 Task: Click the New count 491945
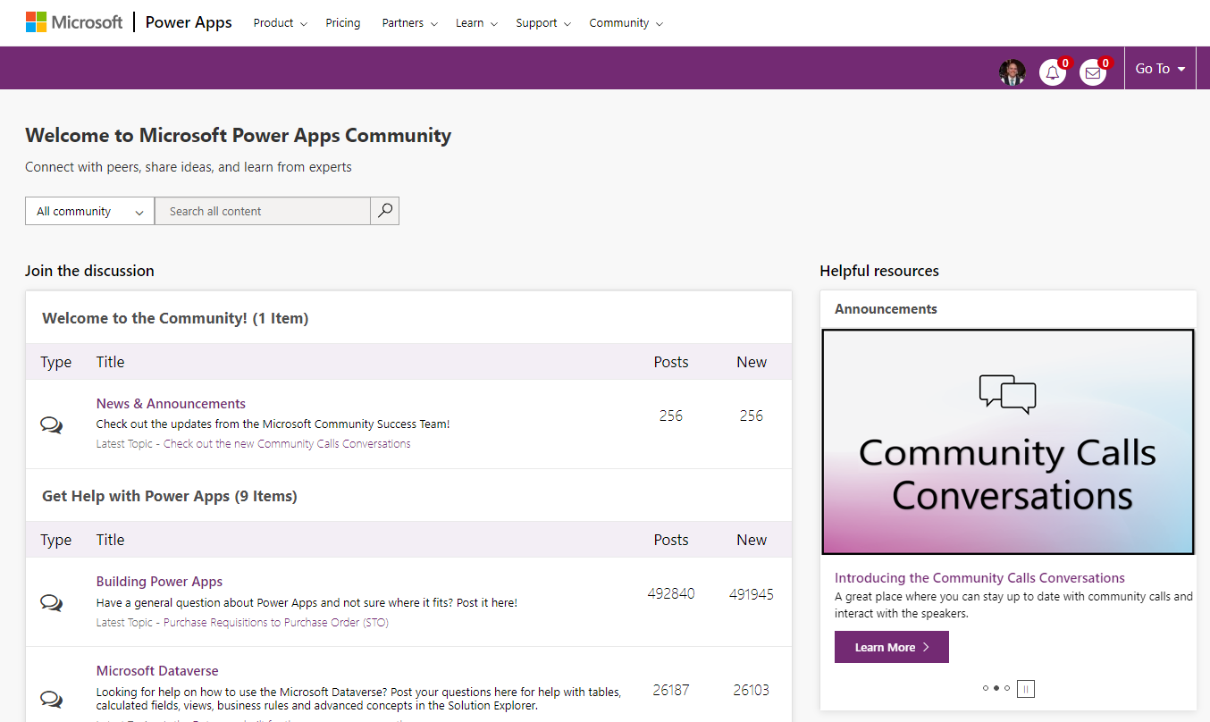tap(752, 593)
